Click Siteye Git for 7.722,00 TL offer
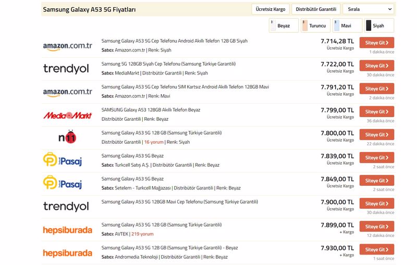The image size is (417, 265). 377,66
